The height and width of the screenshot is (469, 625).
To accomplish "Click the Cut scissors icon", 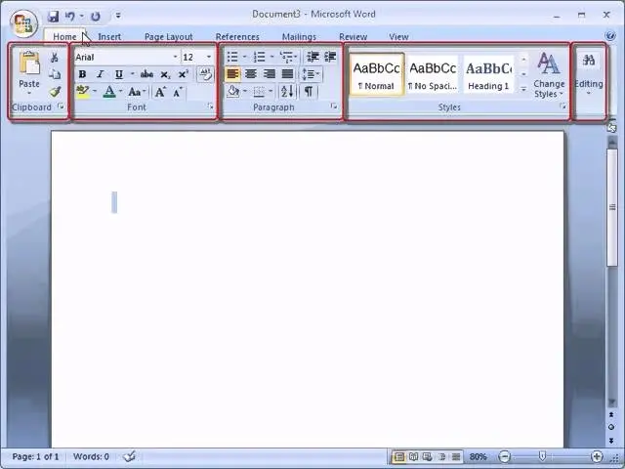I will (55, 58).
